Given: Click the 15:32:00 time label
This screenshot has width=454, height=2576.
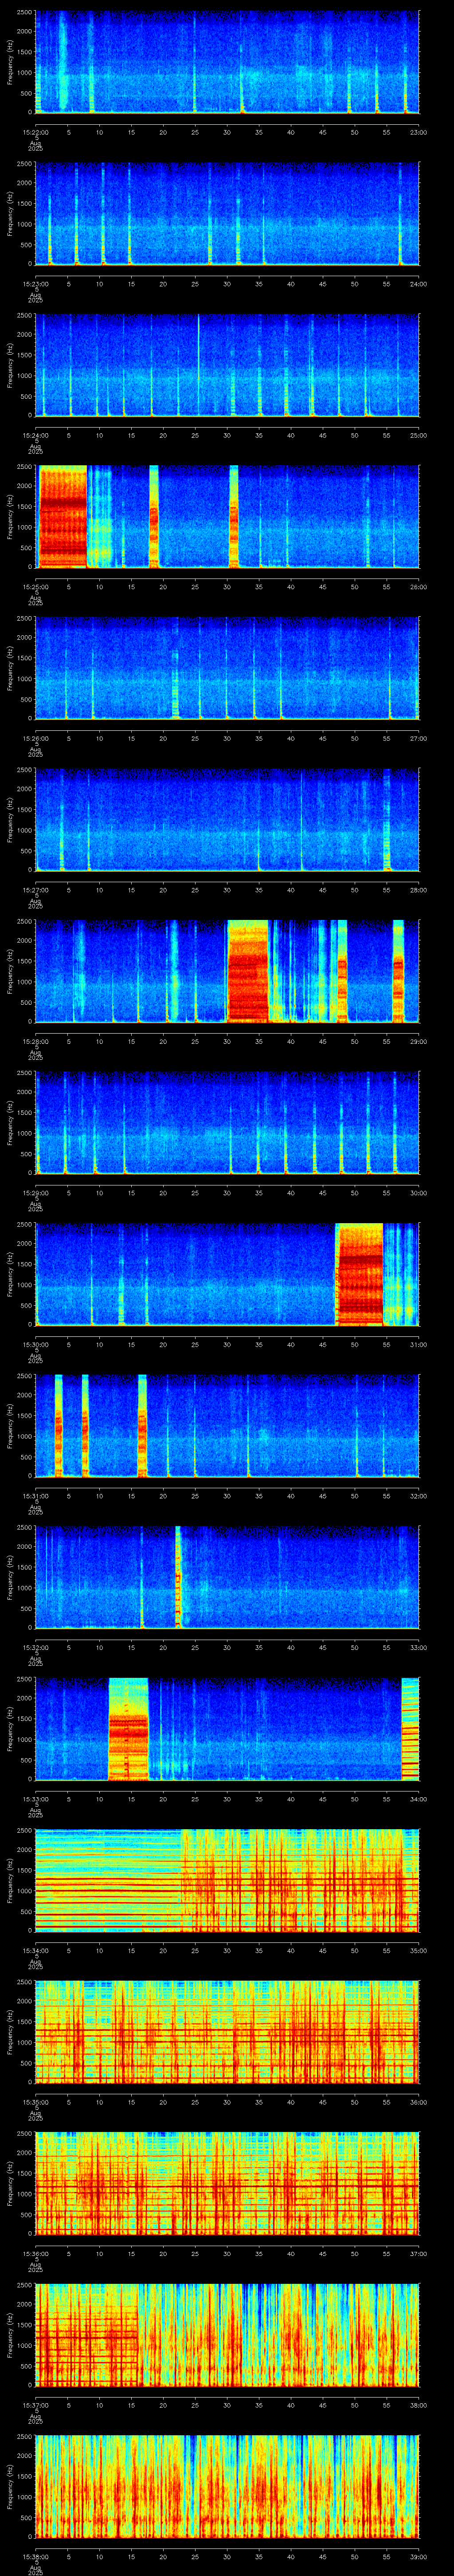Looking at the screenshot, I should tap(35, 1647).
